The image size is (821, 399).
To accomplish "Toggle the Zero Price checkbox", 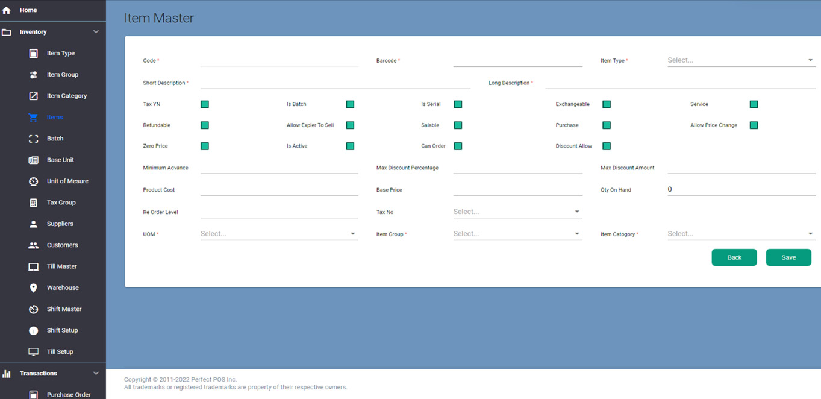I will click(205, 146).
